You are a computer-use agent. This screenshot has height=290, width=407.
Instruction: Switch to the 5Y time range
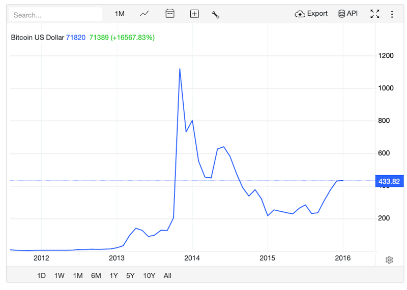click(x=130, y=276)
